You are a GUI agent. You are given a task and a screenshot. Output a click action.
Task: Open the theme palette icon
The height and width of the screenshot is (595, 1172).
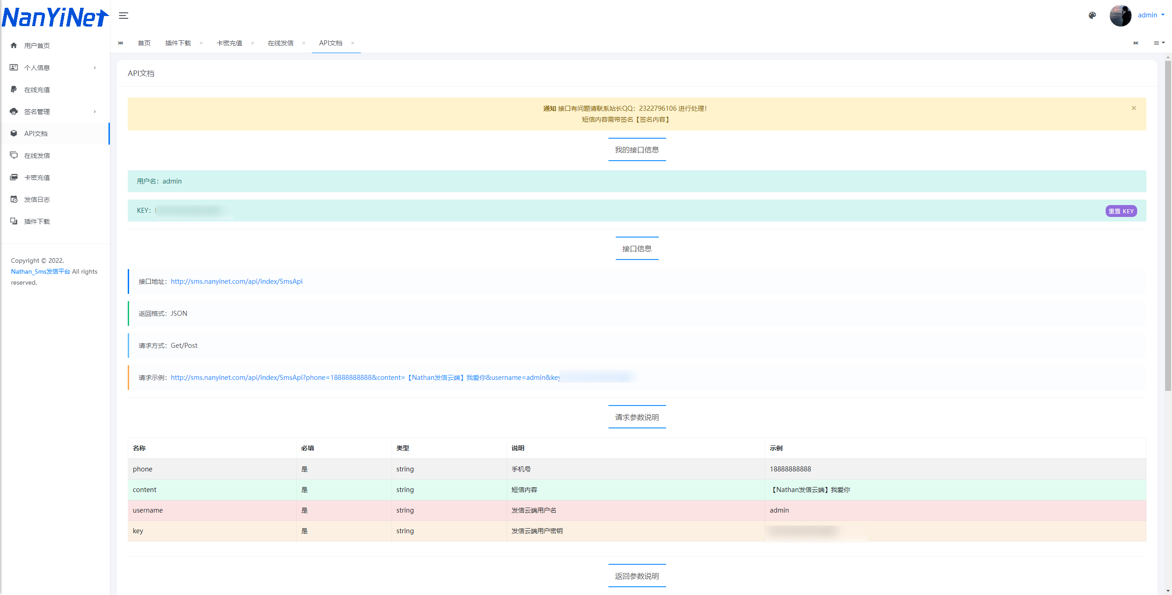click(x=1092, y=16)
